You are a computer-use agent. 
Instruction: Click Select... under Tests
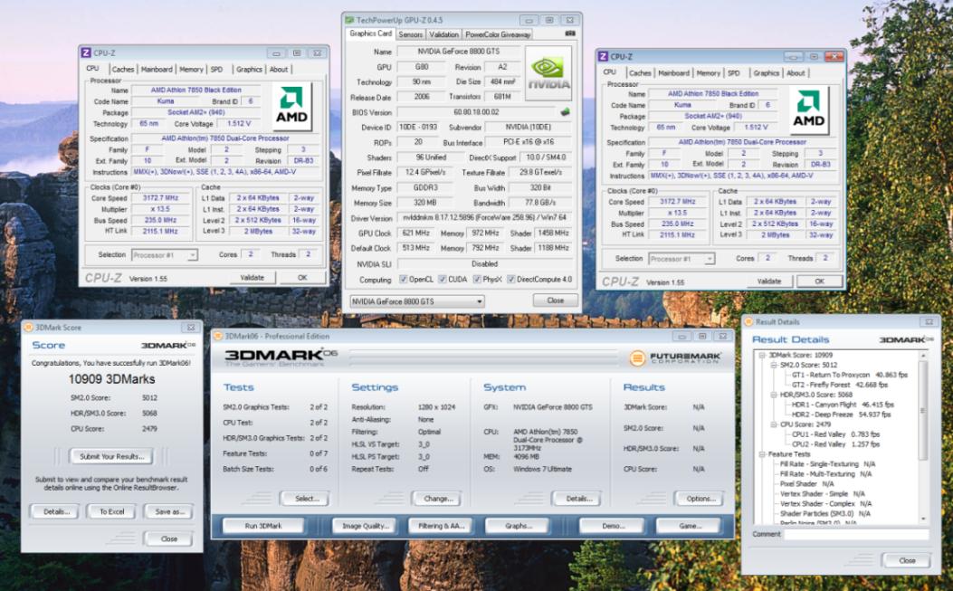point(306,499)
